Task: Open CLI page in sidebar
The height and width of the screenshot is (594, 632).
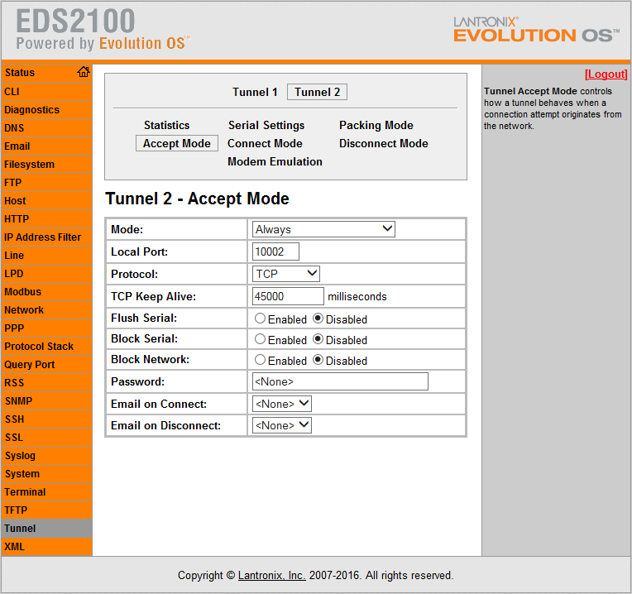Action: point(47,92)
